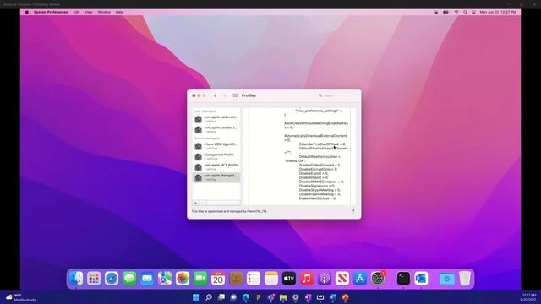The image size is (541, 304).
Task: Click CalendarFirstDayOfWeek = 2 line
Action: (322, 144)
